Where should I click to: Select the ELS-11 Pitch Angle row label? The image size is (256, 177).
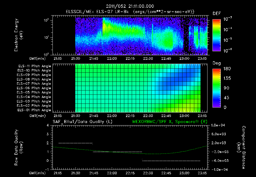(x=34, y=66)
